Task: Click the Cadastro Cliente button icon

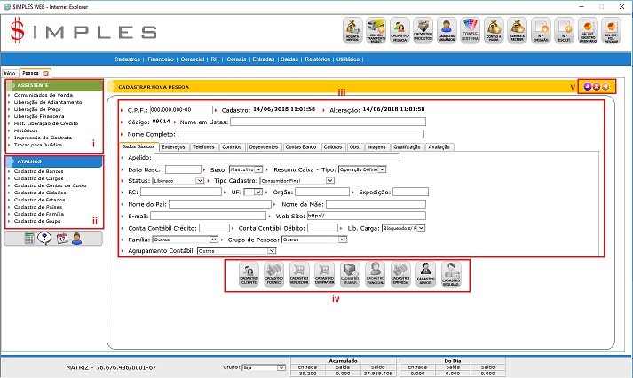Action: point(250,272)
